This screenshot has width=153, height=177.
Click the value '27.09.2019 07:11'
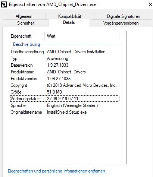63,99
